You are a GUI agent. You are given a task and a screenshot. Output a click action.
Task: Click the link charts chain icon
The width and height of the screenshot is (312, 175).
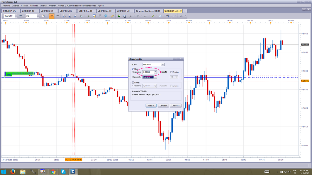[x=21, y=16]
